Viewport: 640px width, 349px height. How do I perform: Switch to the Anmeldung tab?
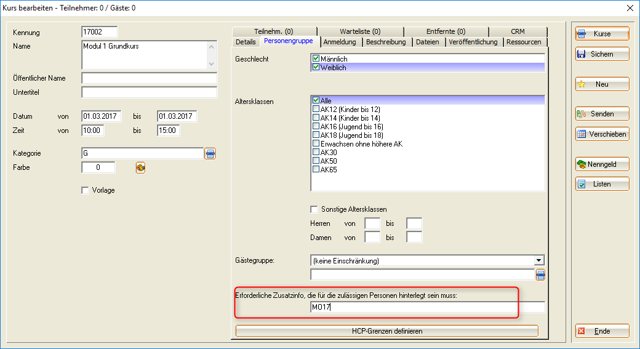pyautogui.click(x=339, y=42)
